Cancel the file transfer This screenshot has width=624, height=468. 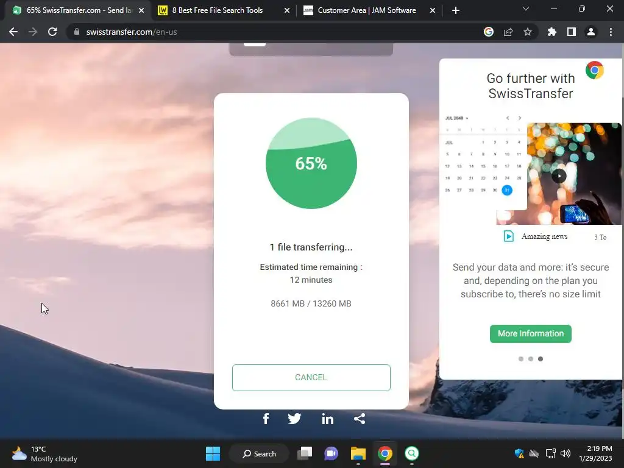click(x=311, y=378)
